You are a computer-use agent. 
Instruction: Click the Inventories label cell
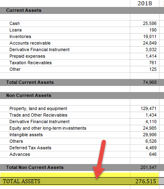(x=20, y=36)
